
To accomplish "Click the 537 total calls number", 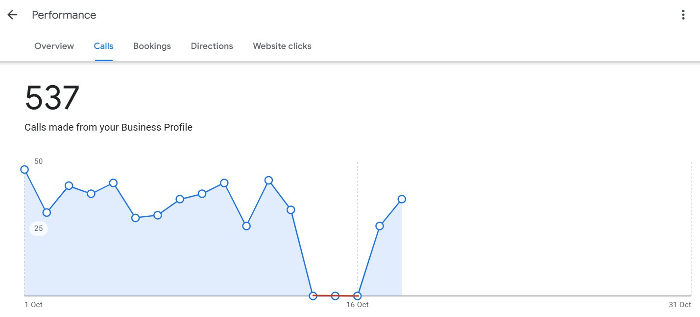I will [52, 98].
